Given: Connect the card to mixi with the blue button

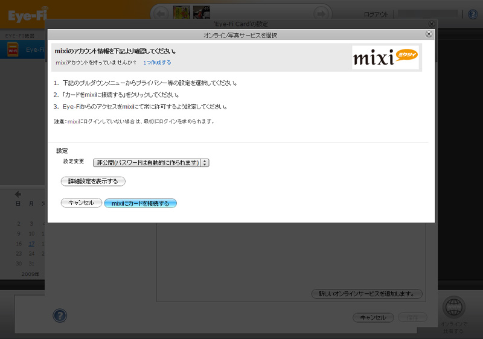Looking at the screenshot, I should (141, 203).
